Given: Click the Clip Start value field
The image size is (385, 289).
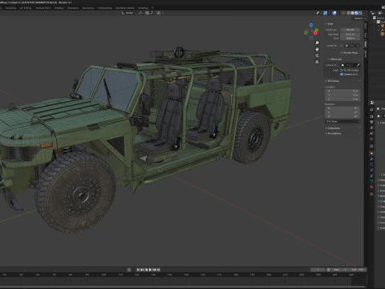Looking at the screenshot, I should pyautogui.click(x=350, y=35).
